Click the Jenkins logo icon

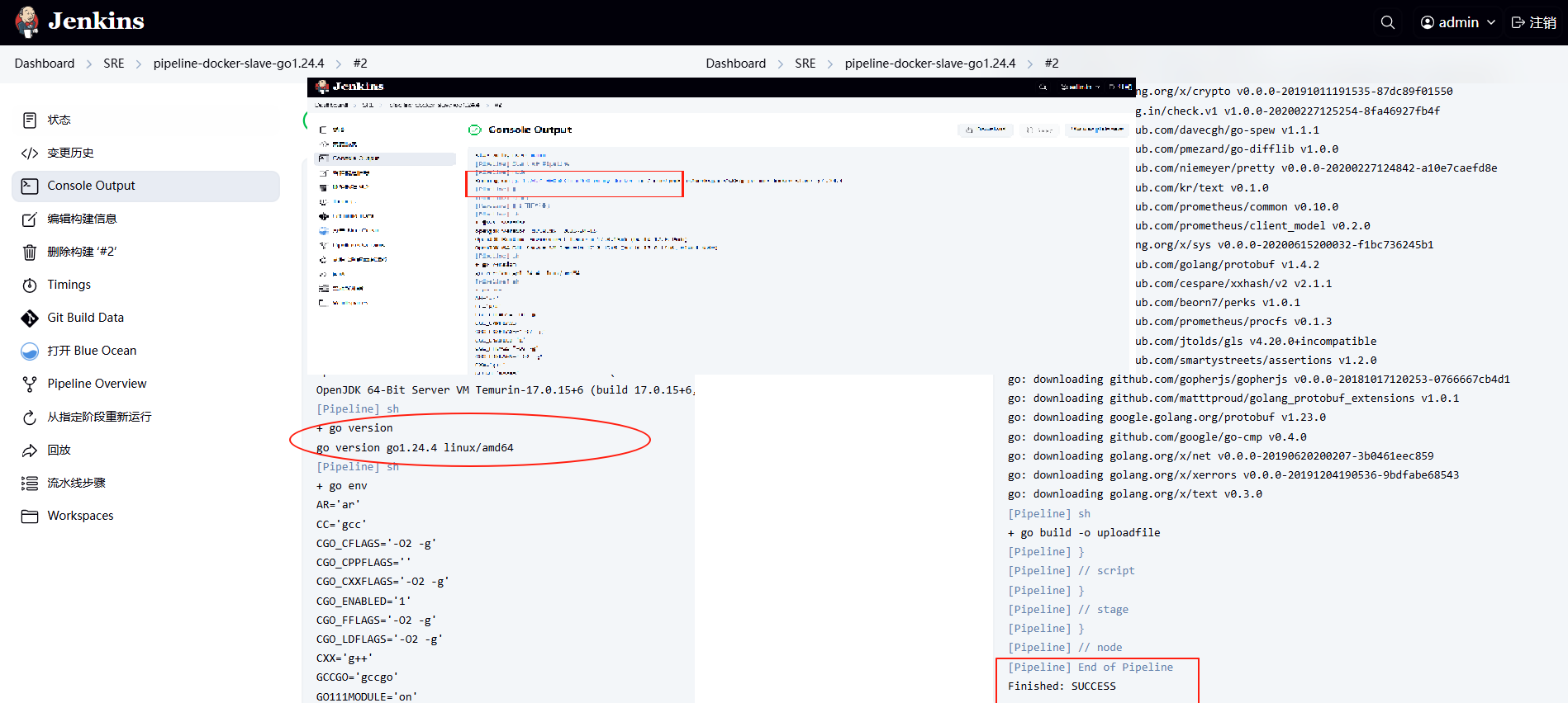click(x=27, y=22)
